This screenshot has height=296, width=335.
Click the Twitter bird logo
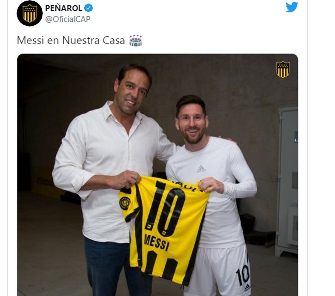point(292,7)
